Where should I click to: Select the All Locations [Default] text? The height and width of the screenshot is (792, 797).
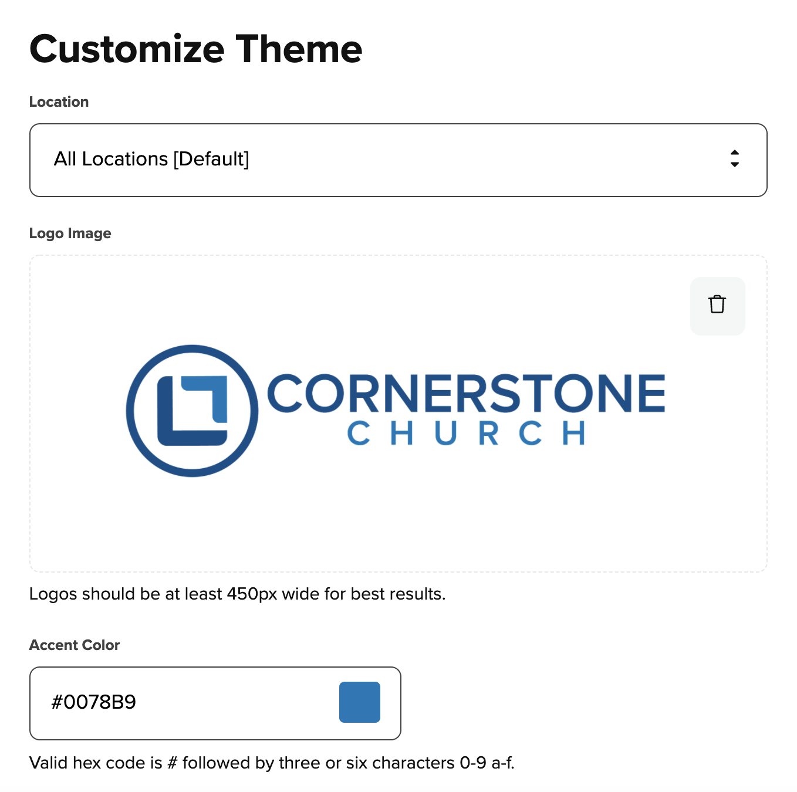[151, 159]
